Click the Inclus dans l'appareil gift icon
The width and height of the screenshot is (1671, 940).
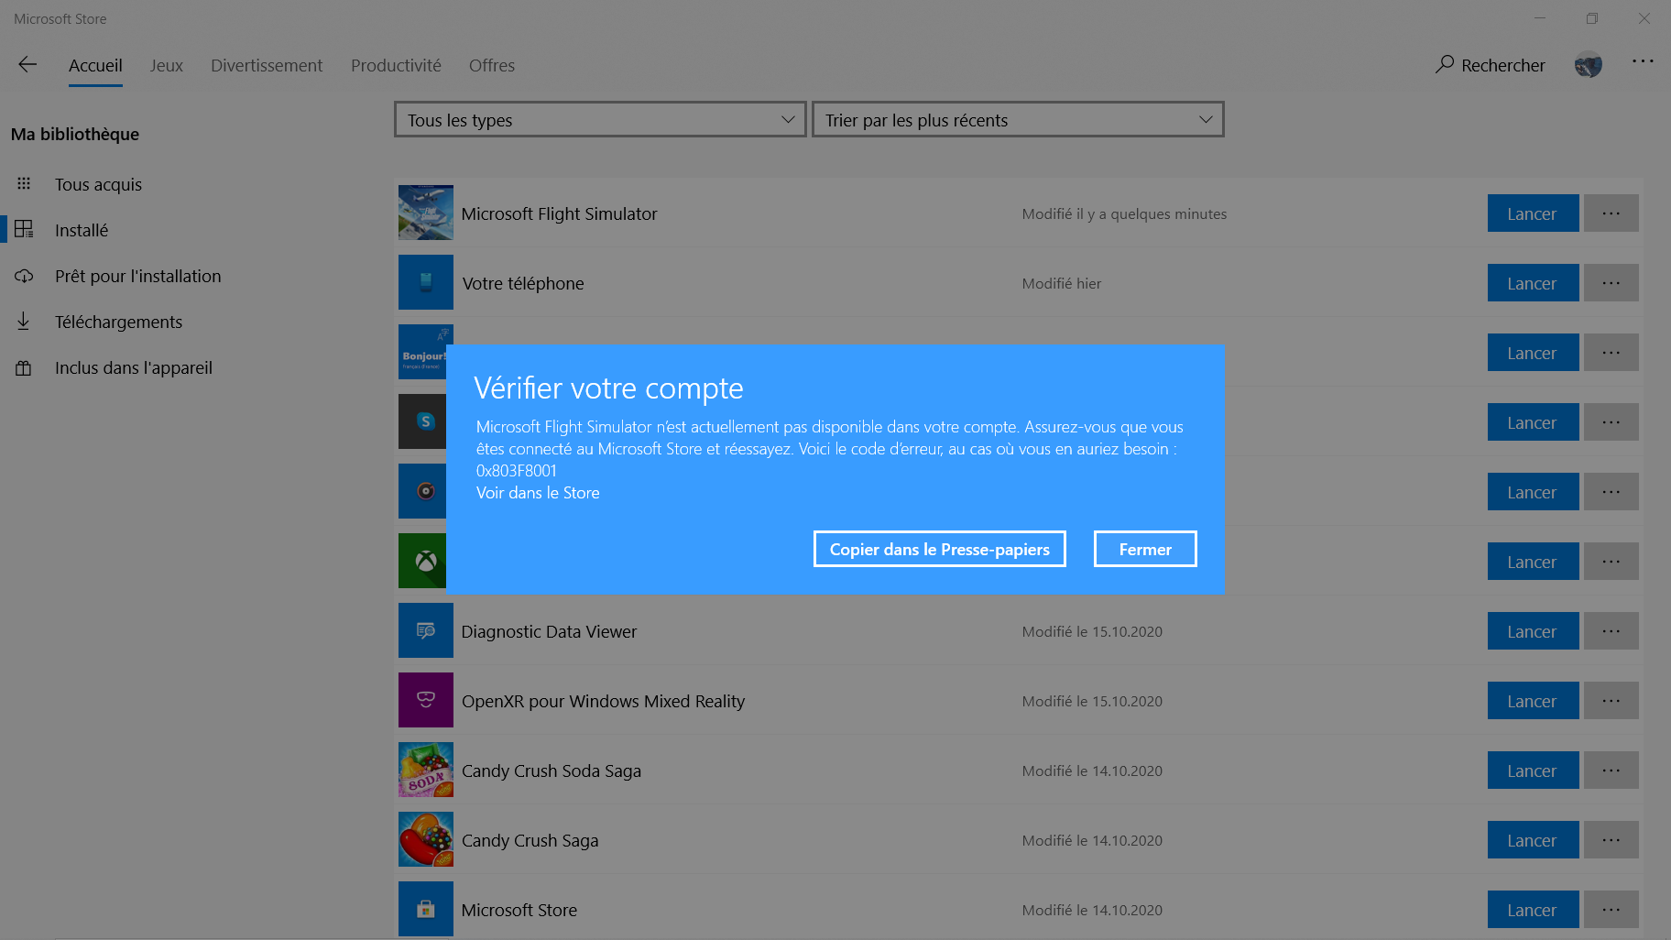[x=24, y=367]
